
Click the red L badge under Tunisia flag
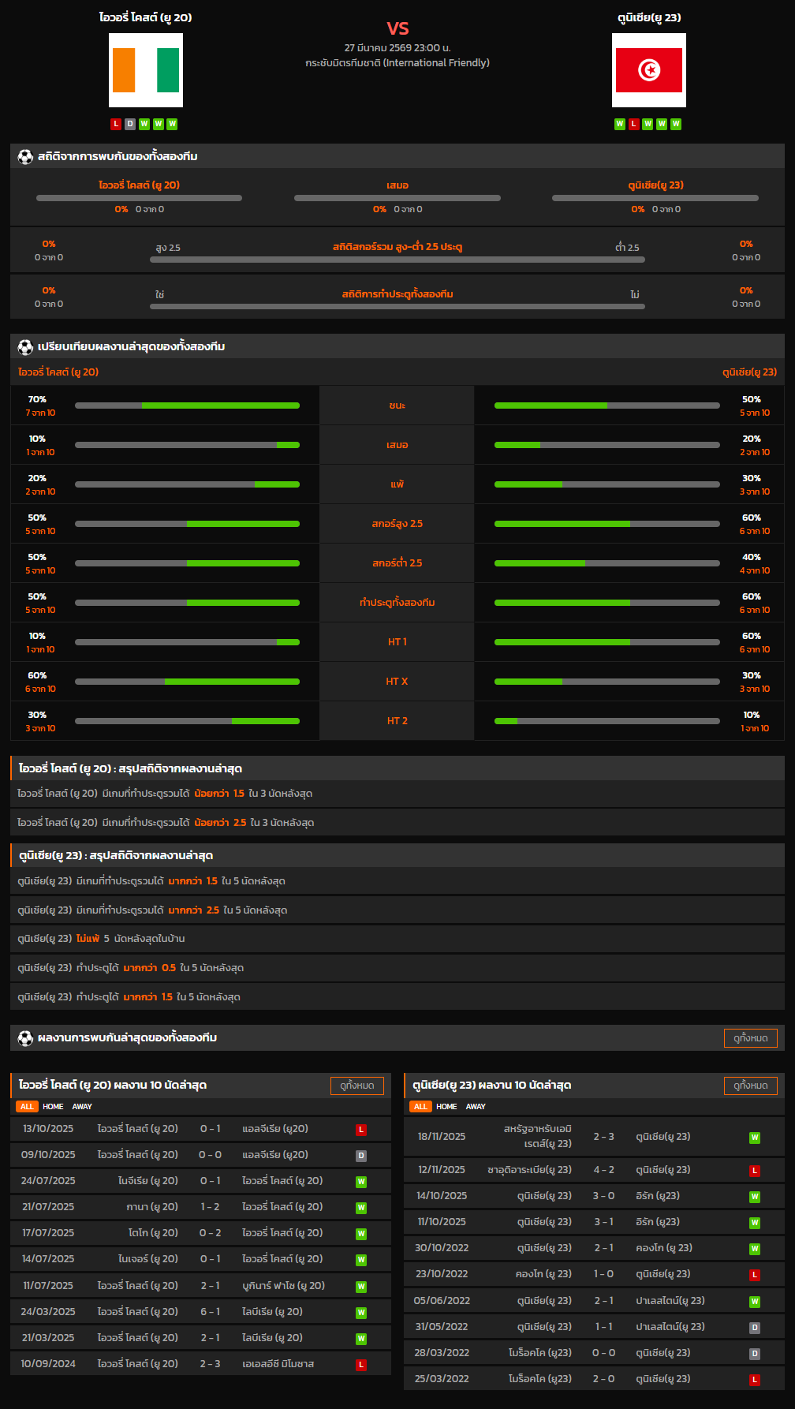tap(633, 124)
